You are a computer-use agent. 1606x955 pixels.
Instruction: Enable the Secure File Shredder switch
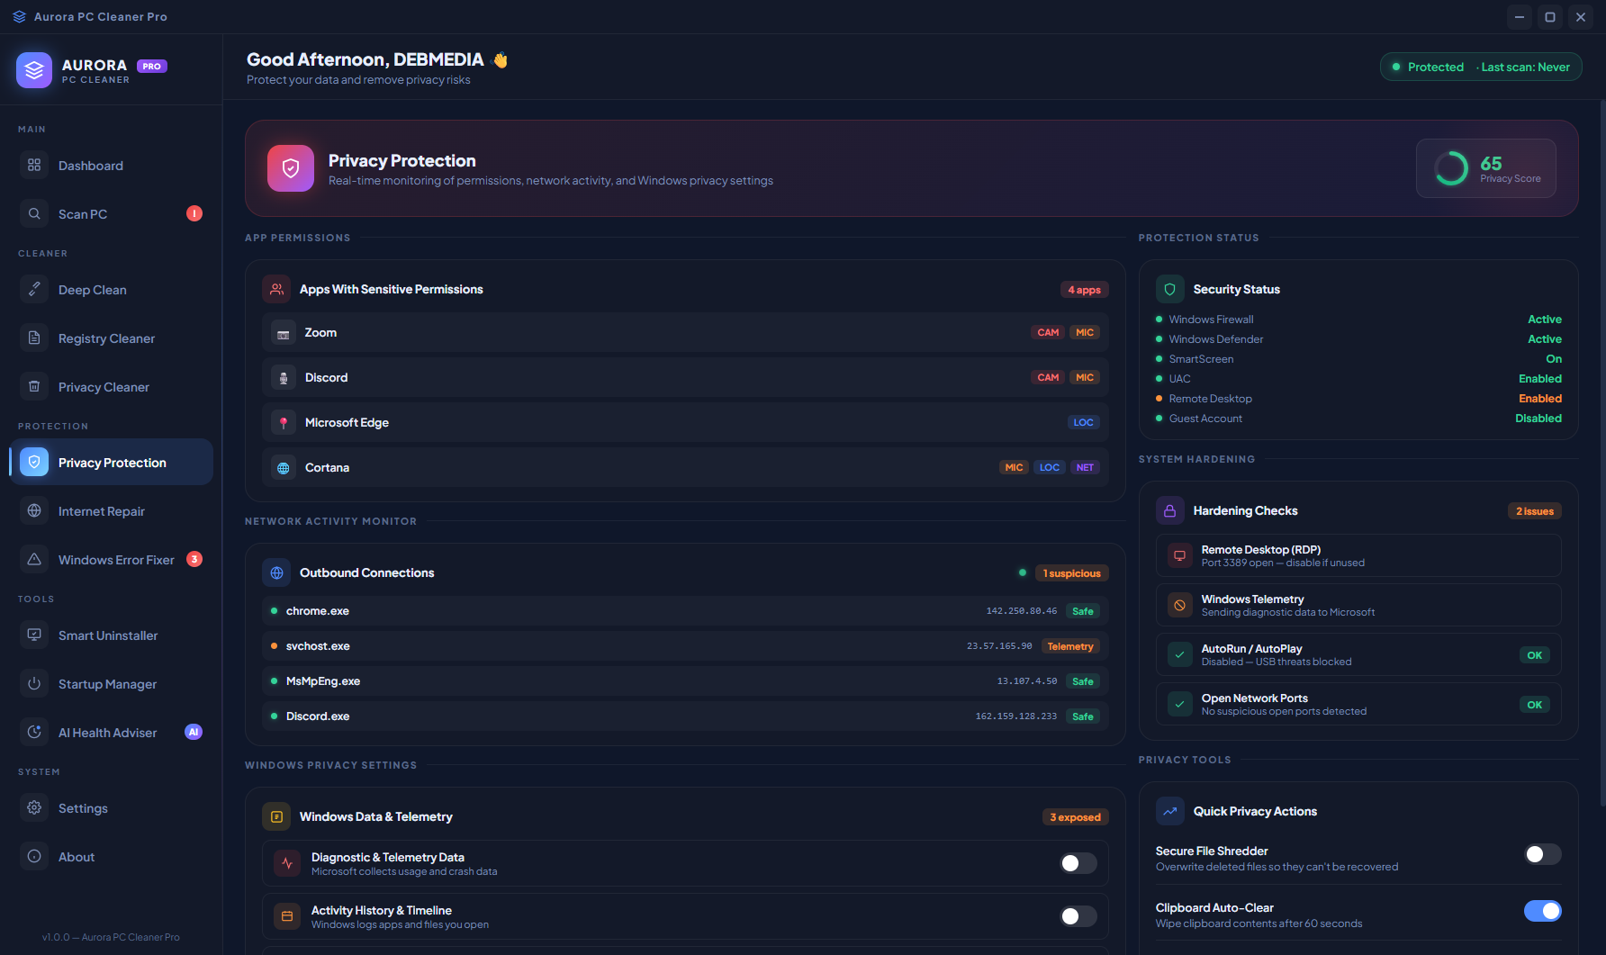1543,854
